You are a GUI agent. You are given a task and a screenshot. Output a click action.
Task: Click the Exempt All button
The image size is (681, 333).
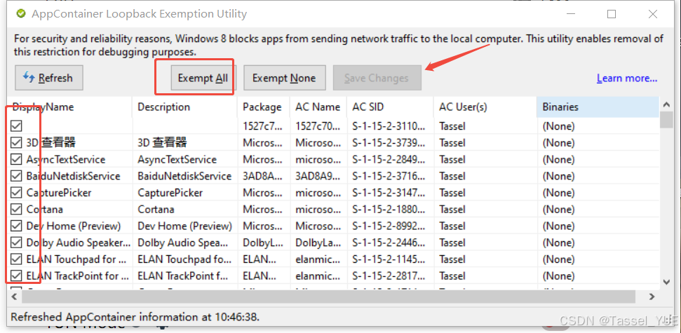[203, 78]
